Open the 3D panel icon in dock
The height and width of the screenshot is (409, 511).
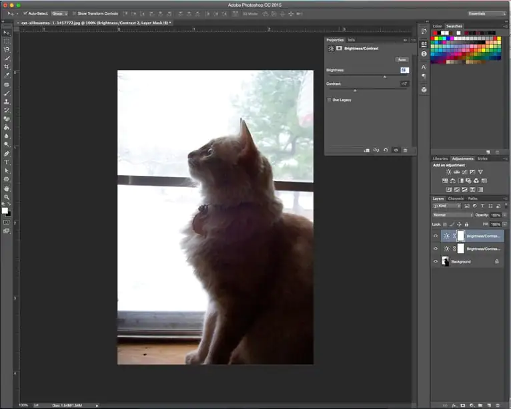[424, 90]
